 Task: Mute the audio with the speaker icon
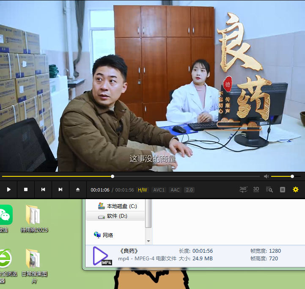tap(266, 176)
